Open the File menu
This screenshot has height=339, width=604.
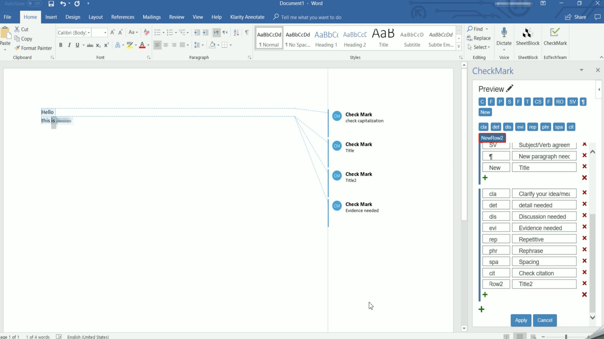point(8,17)
